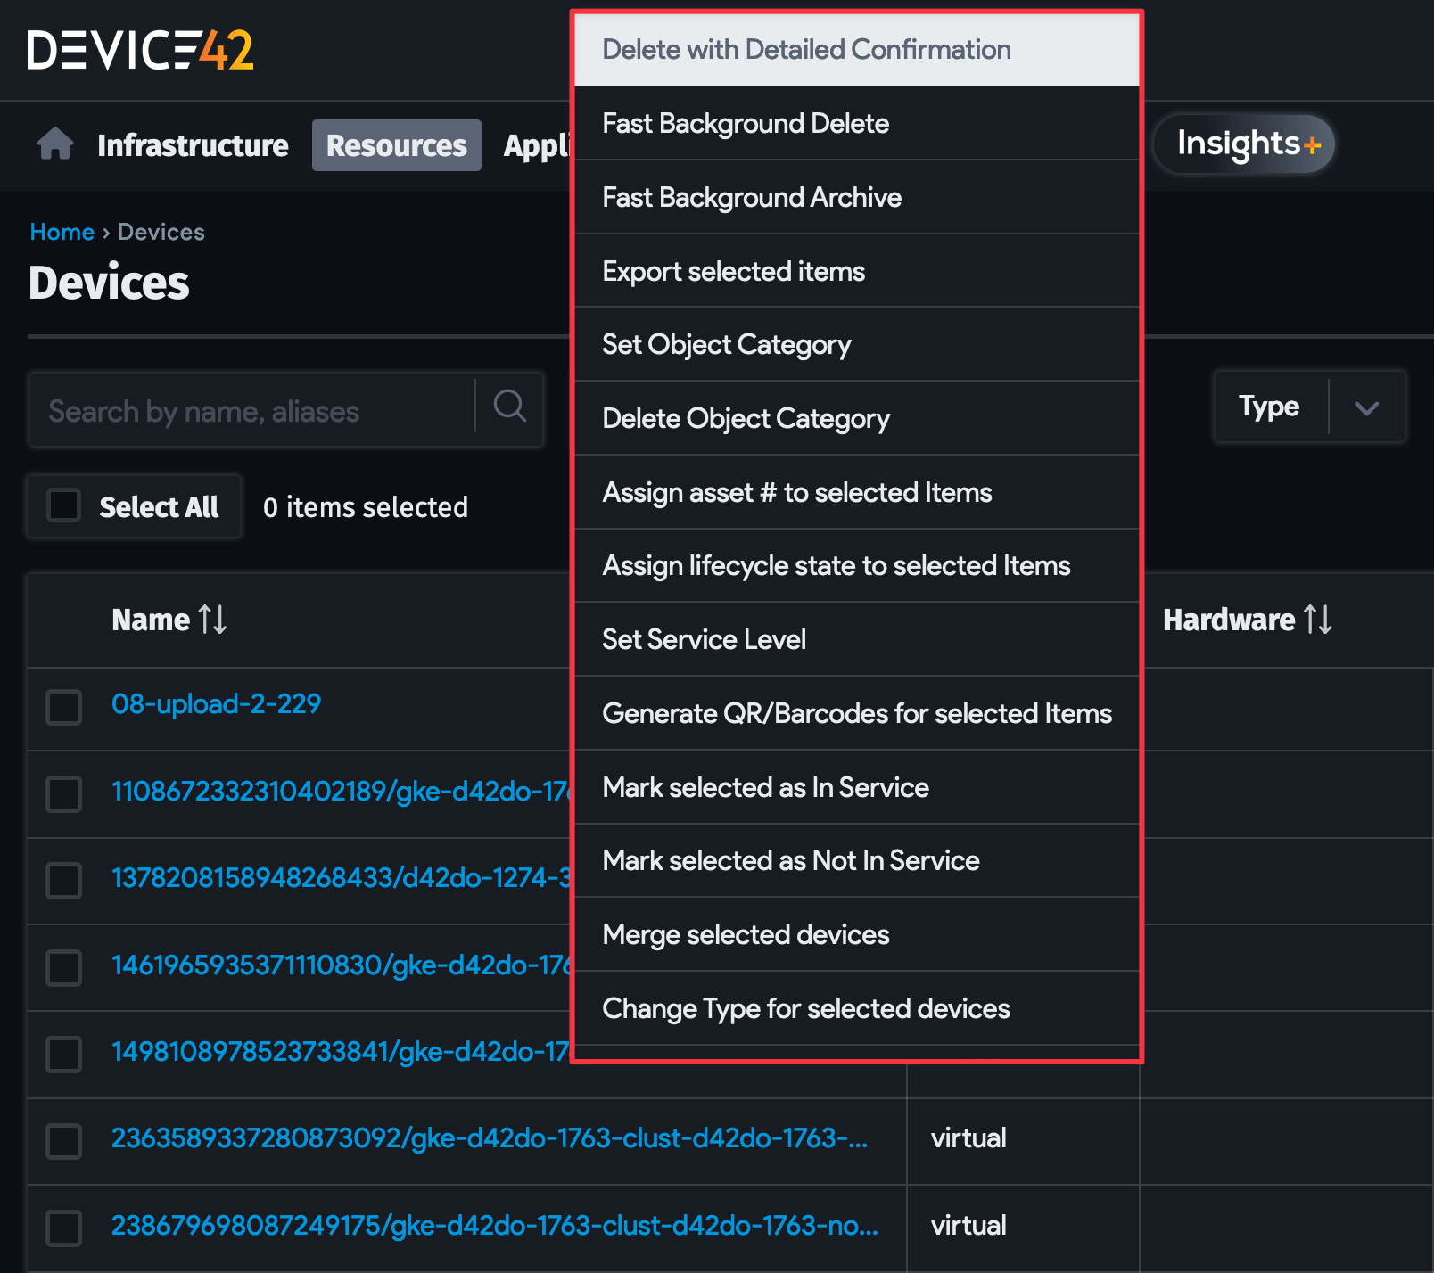Check the checkbox next to 08-upload-2-229
Screen dimensions: 1434x1273
pyautogui.click(x=63, y=707)
